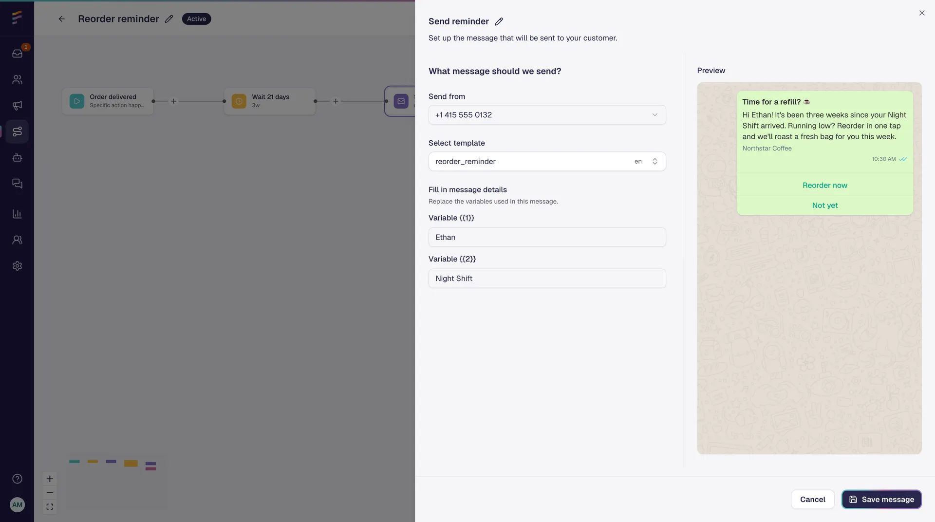Zoom in on the flow canvas
The image size is (935, 522).
pyautogui.click(x=50, y=479)
